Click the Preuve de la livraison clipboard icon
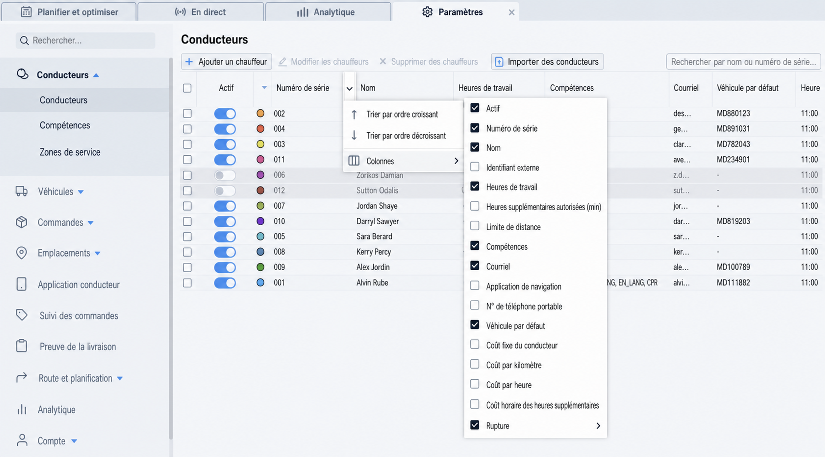The height and width of the screenshot is (457, 825). click(21, 346)
